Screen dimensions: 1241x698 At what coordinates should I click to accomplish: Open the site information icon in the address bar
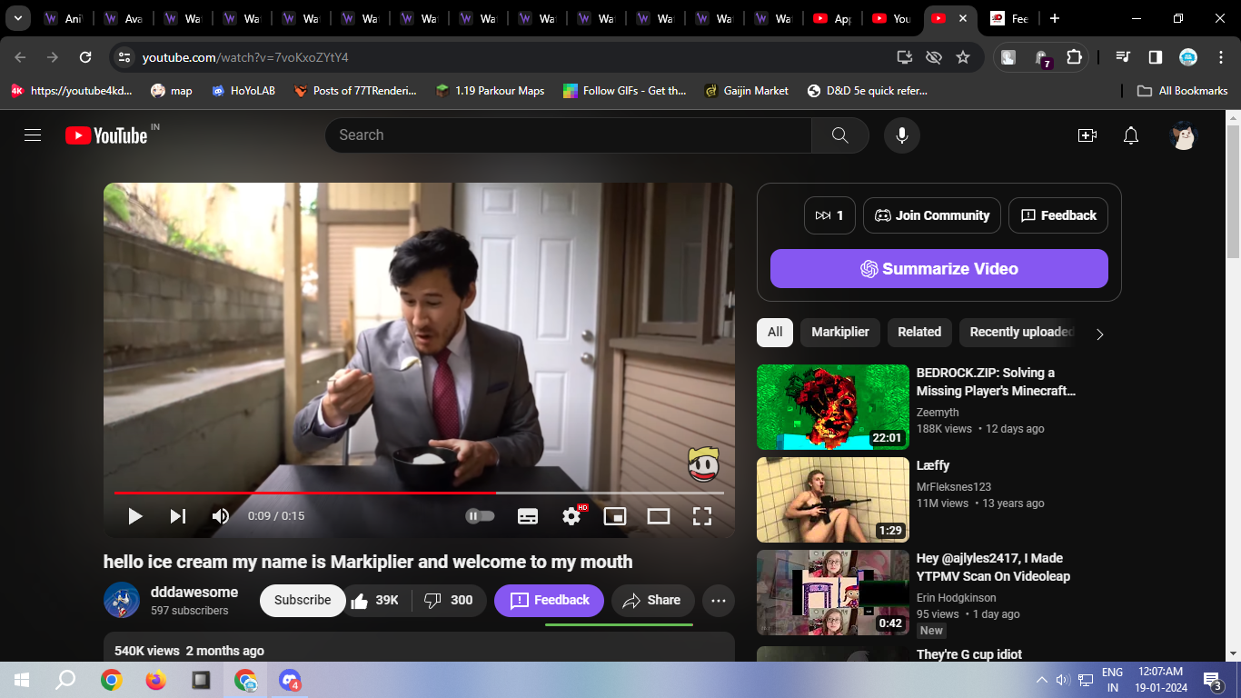125,57
